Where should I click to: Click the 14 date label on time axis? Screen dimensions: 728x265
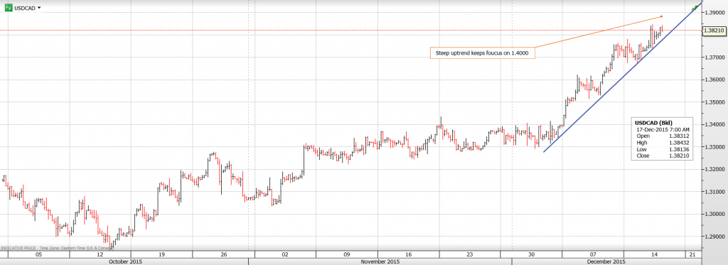point(655,254)
